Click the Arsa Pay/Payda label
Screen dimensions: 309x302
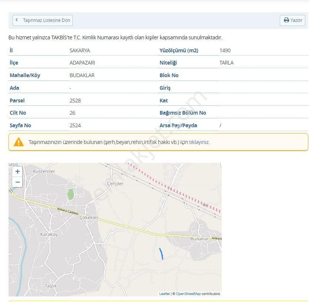(x=178, y=126)
